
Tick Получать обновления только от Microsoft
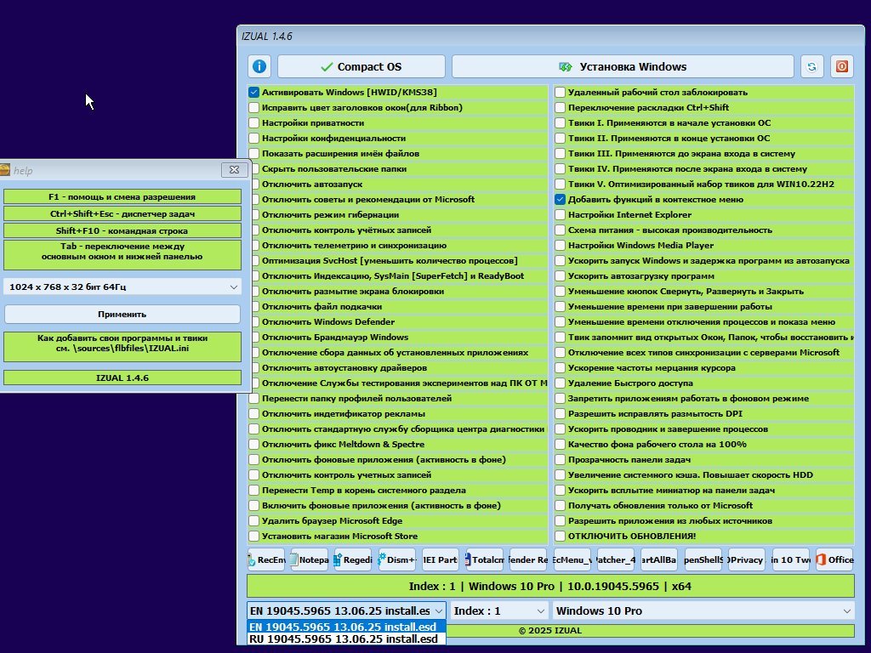pyautogui.click(x=560, y=506)
